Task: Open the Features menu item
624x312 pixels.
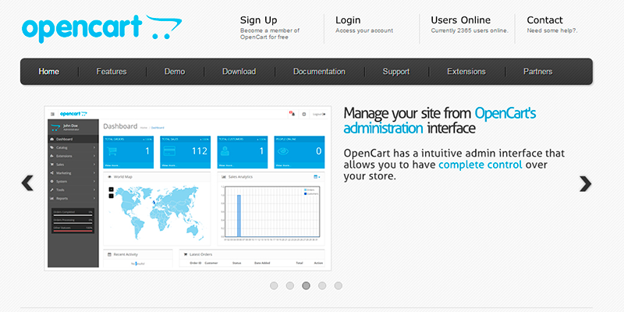Action: (112, 72)
